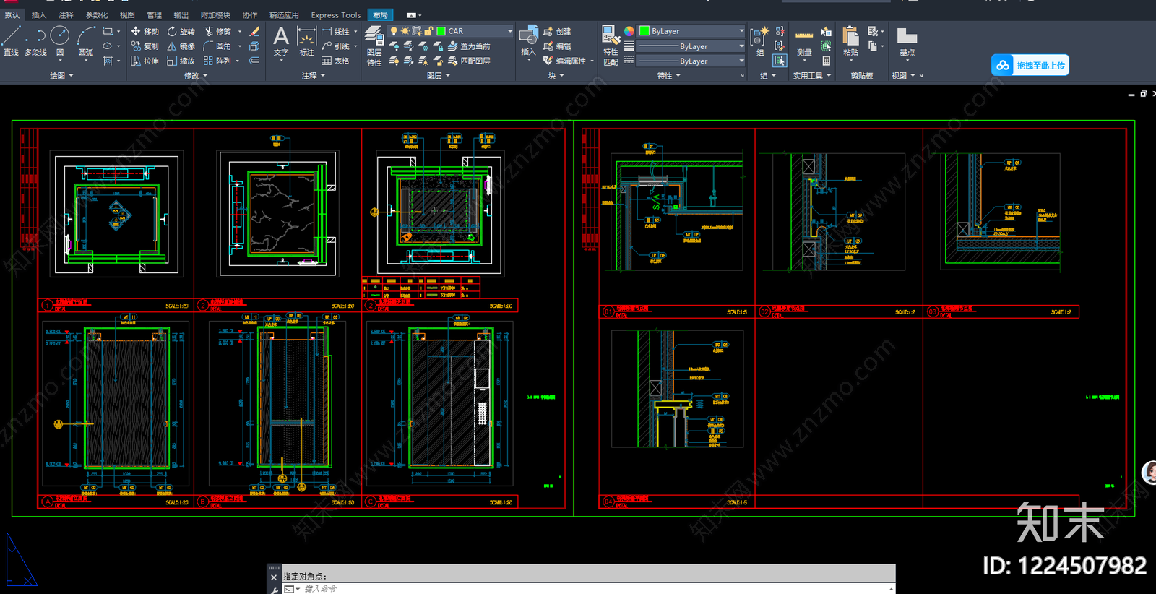Click the green ByLayer color swatch

click(x=644, y=31)
